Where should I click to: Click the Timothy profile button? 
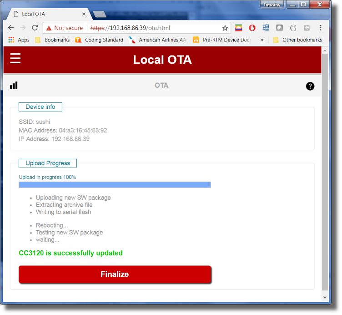coord(272,5)
